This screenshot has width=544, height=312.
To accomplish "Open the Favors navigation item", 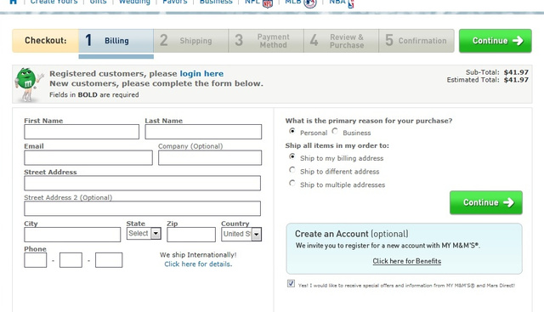I will coord(175,2).
